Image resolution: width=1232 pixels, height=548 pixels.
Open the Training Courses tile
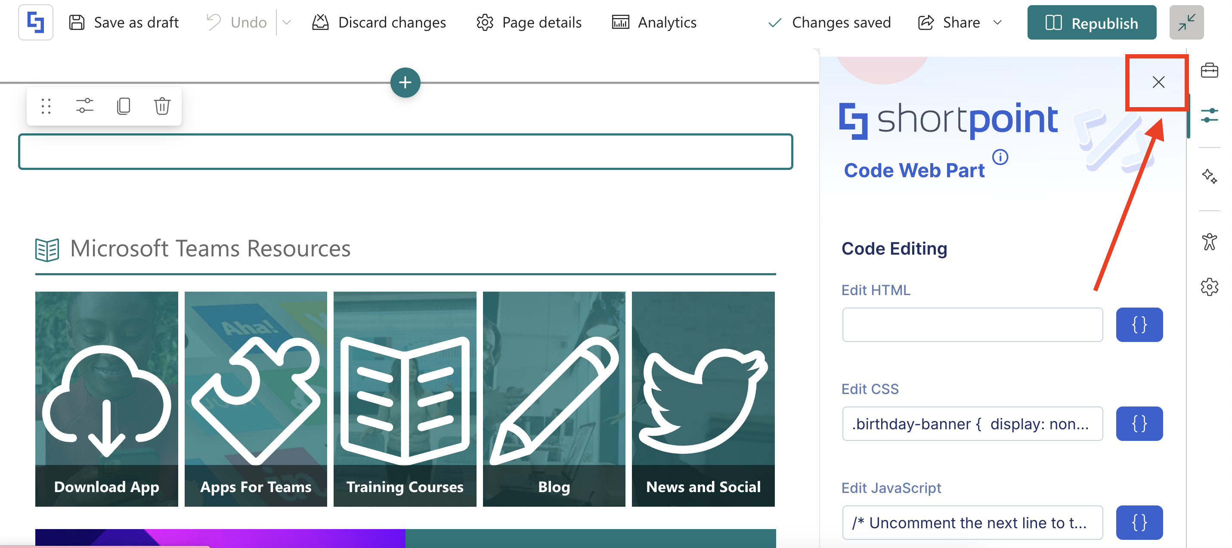click(x=405, y=399)
